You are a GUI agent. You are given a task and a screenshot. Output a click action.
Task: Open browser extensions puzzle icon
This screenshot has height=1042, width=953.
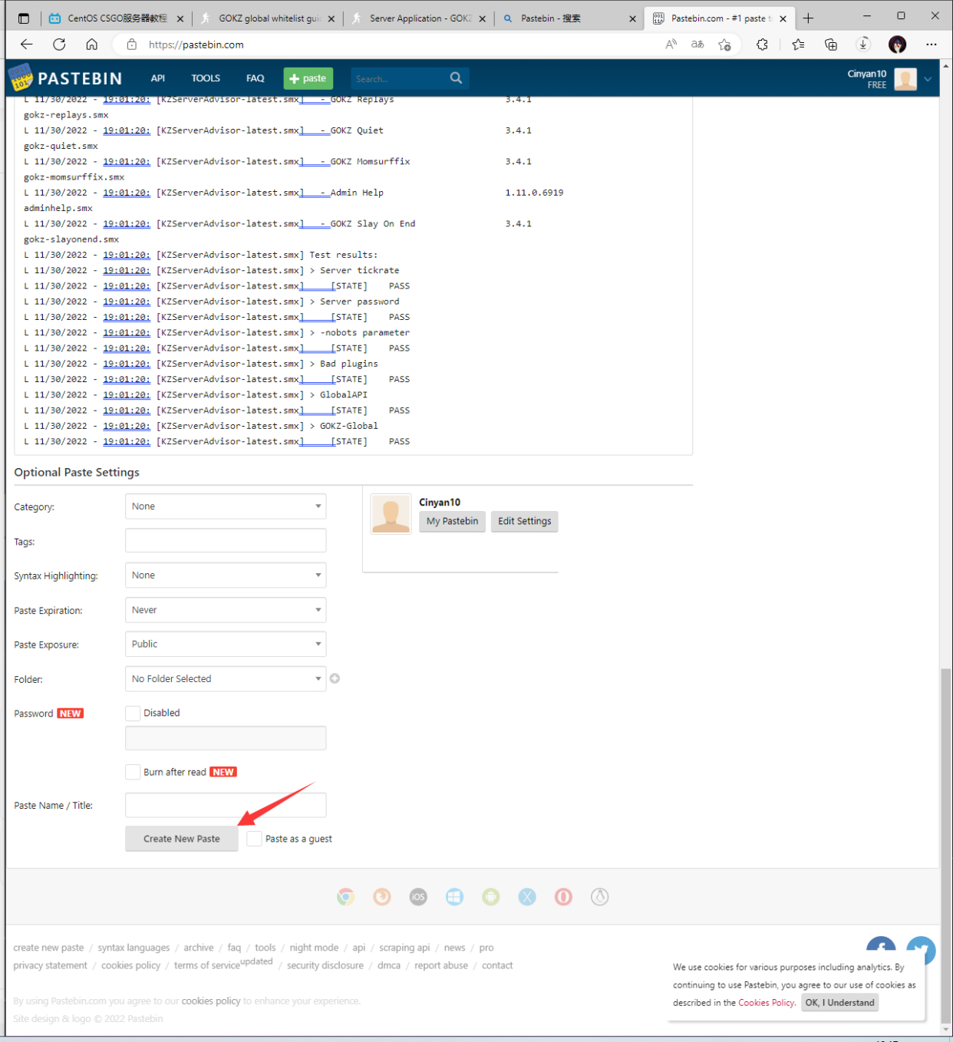pos(762,45)
